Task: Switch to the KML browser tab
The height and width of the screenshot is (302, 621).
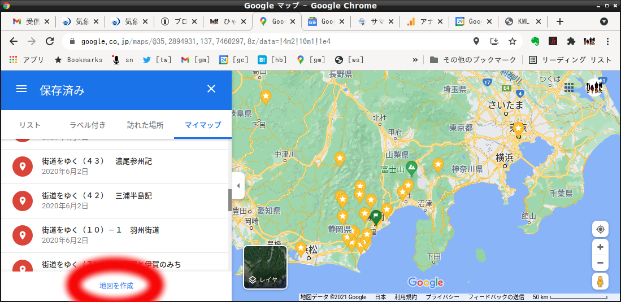Action: tap(523, 22)
